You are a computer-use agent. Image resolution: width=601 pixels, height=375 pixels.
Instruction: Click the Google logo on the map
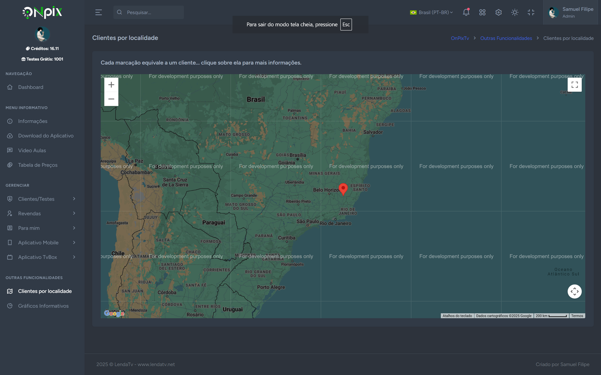pyautogui.click(x=114, y=313)
